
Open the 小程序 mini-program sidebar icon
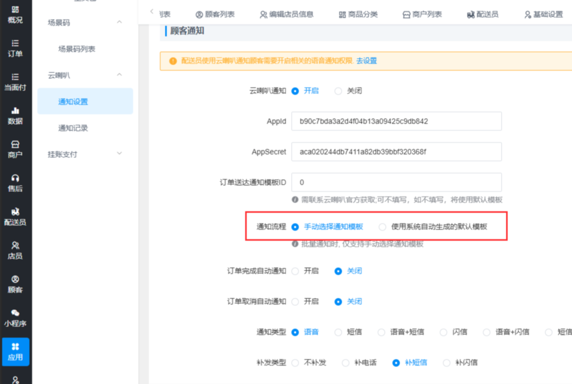[15, 318]
